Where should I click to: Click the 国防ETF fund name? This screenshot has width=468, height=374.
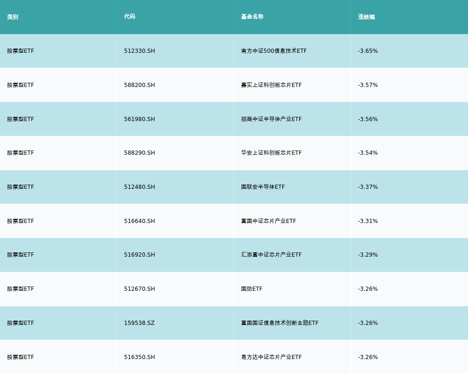coord(252,289)
